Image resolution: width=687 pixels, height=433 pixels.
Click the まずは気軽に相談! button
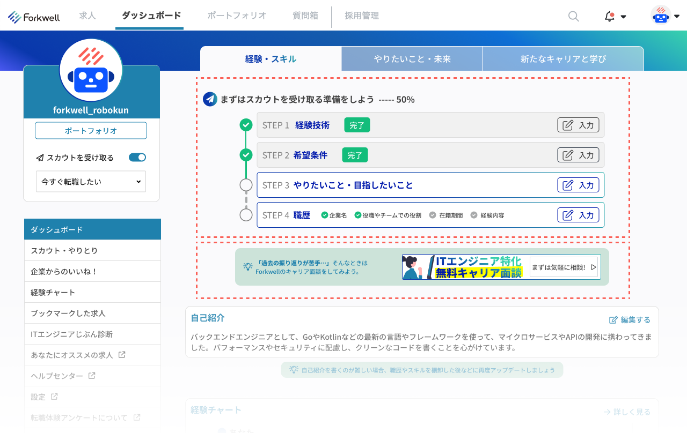click(564, 267)
